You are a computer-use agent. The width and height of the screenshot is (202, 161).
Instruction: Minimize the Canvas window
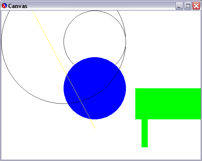point(179,6)
